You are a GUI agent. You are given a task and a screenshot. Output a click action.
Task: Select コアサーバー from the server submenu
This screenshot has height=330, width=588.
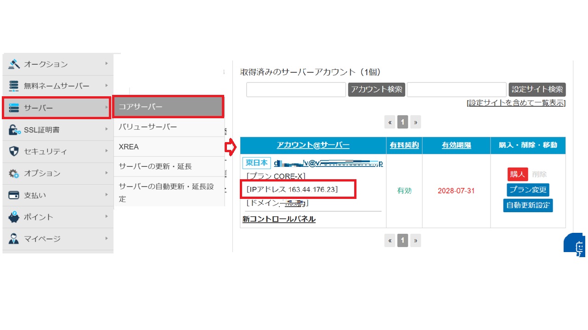click(x=168, y=107)
